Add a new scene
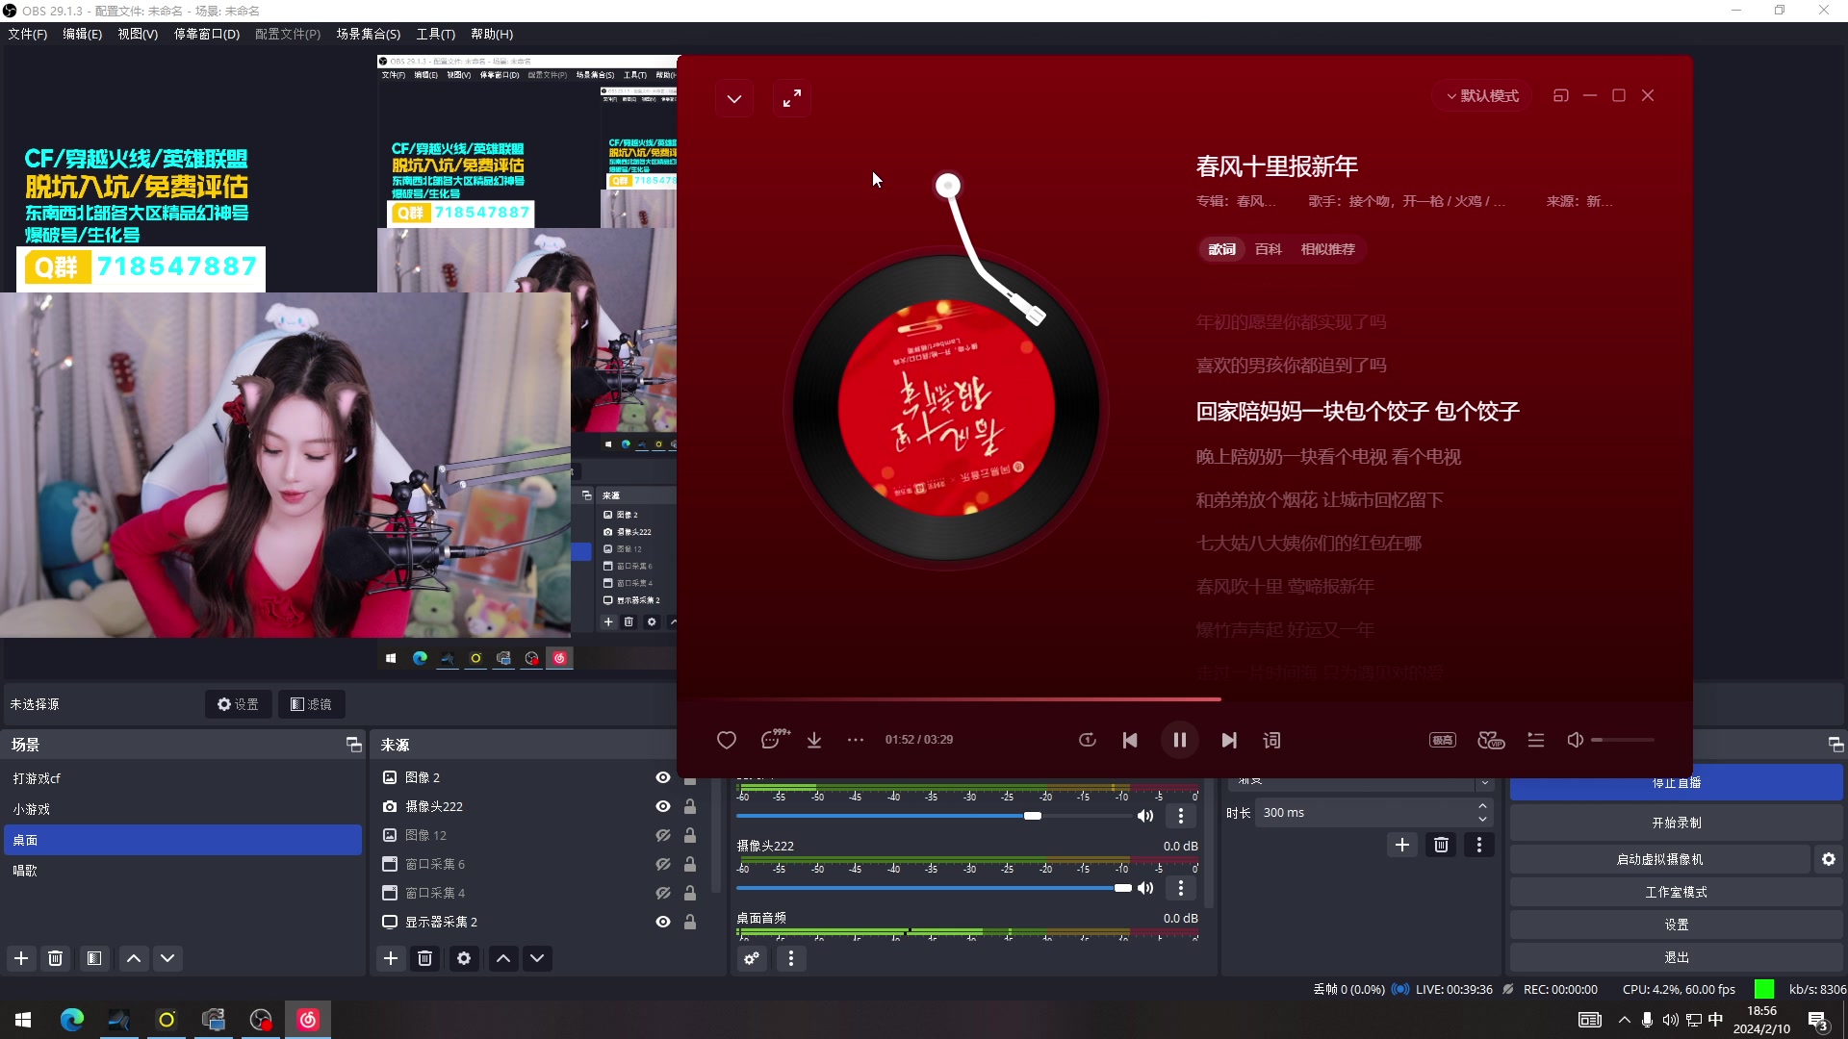This screenshot has width=1848, height=1039. point(21,958)
